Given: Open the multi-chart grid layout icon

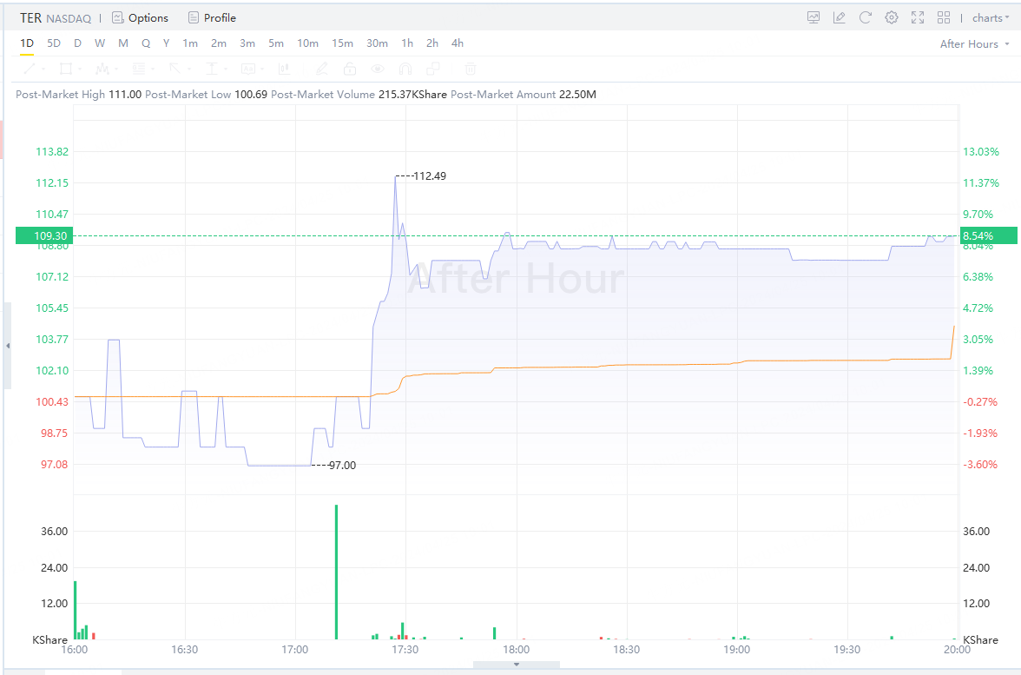Looking at the screenshot, I should coord(944,17).
